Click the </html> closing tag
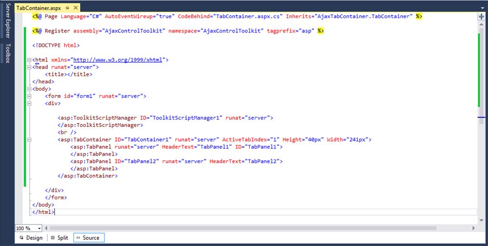Image resolution: width=488 pixels, height=246 pixels. point(43,212)
